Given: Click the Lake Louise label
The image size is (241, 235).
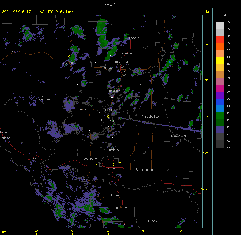Looking at the screenshot, I should pos(5,135).
